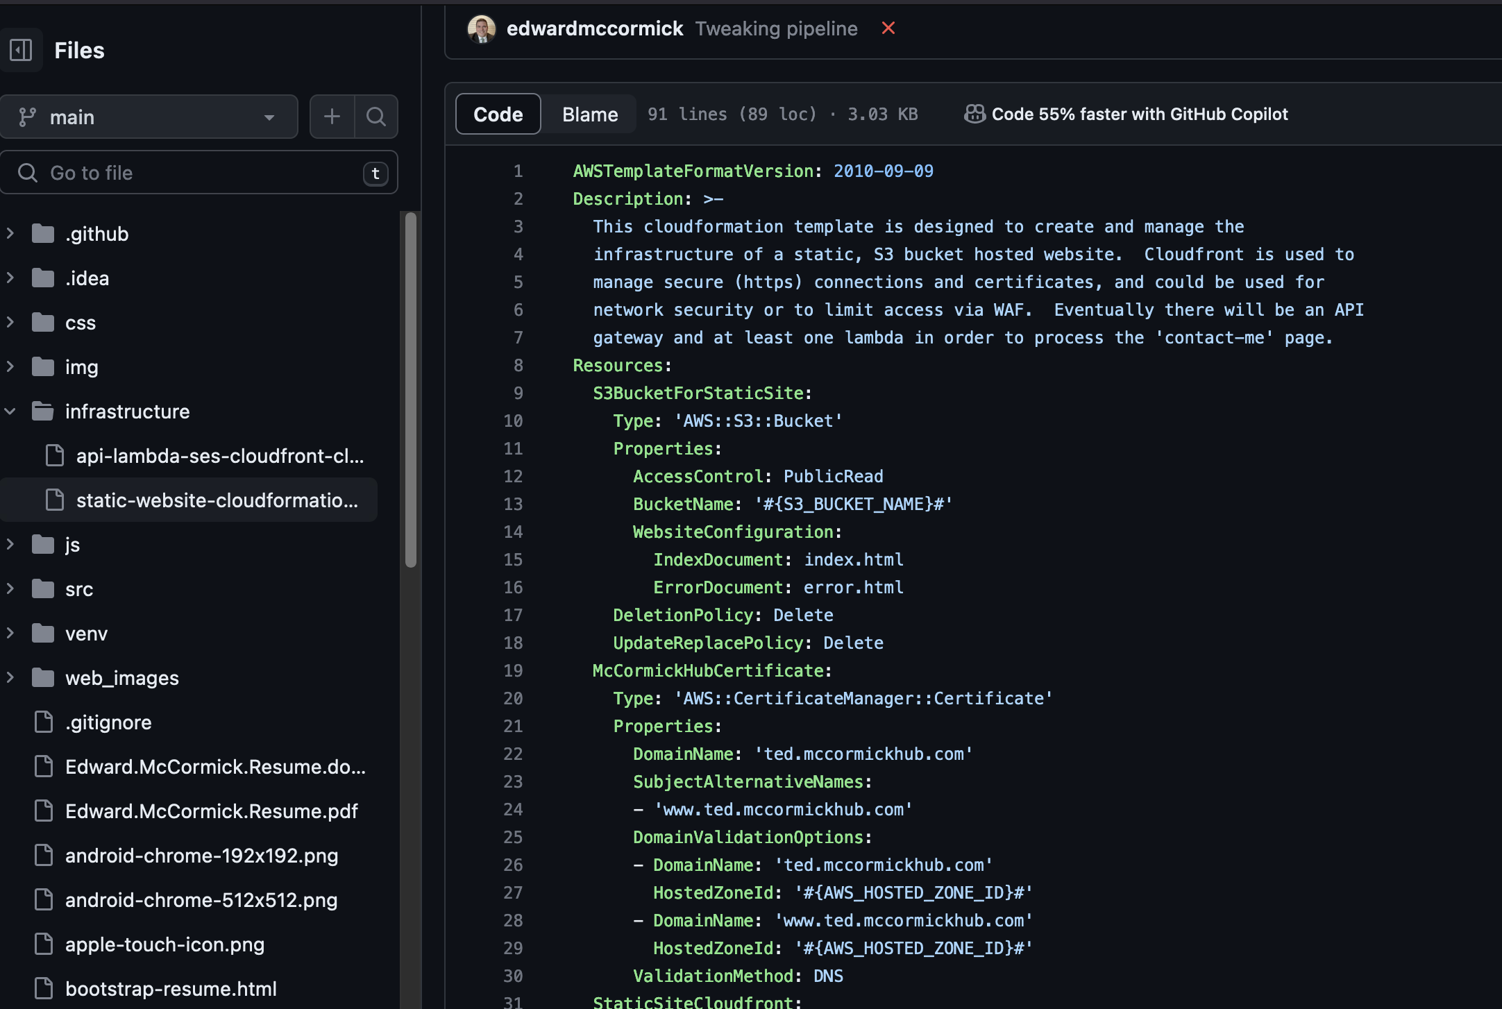
Task: Click the search magnifier icon button
Action: pyautogui.click(x=375, y=117)
